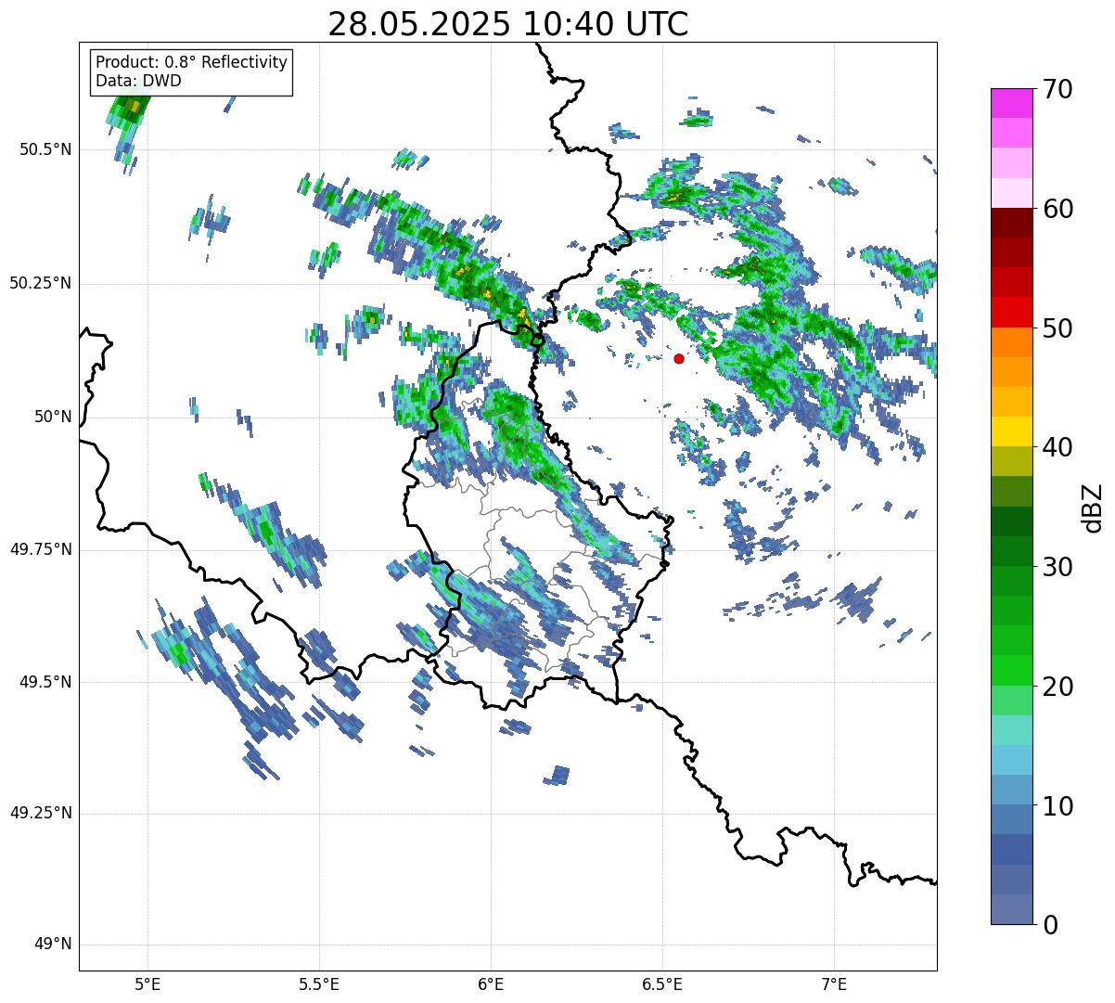Pick the turquoise colorbar segment near 17 dBZ
Image resolution: width=1115 pixels, height=1003 pixels.
(1012, 730)
